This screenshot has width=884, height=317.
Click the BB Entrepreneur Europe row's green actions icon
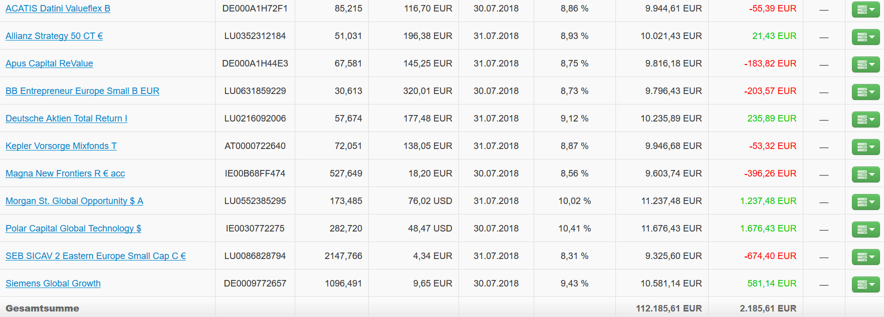(x=865, y=92)
